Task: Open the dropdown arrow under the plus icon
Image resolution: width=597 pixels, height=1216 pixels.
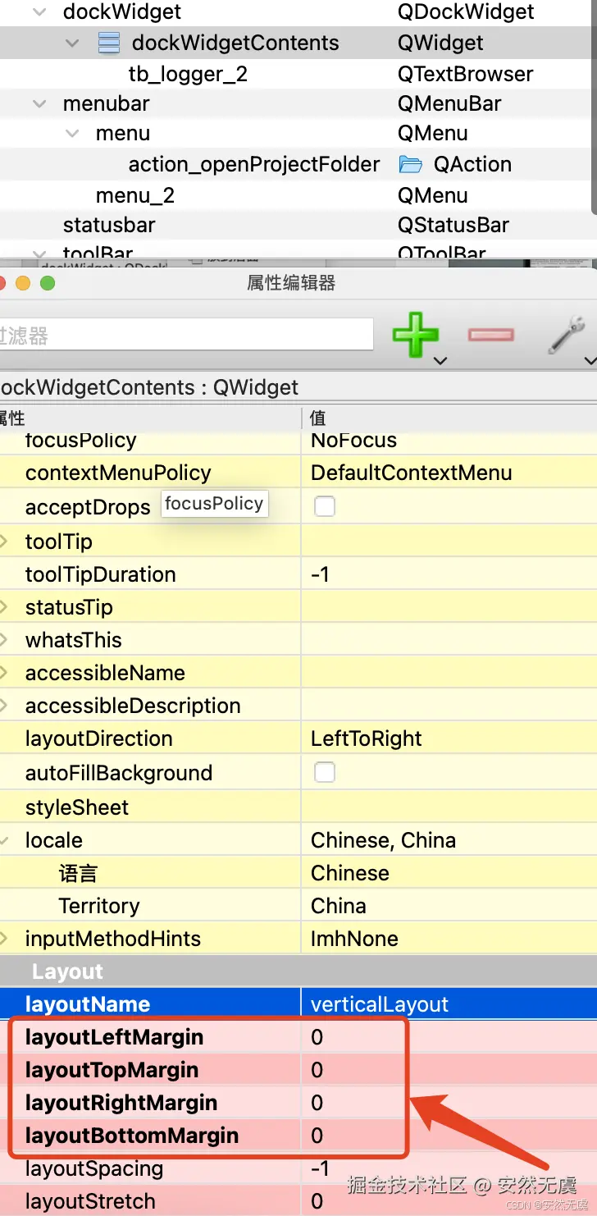Action: 440,360
